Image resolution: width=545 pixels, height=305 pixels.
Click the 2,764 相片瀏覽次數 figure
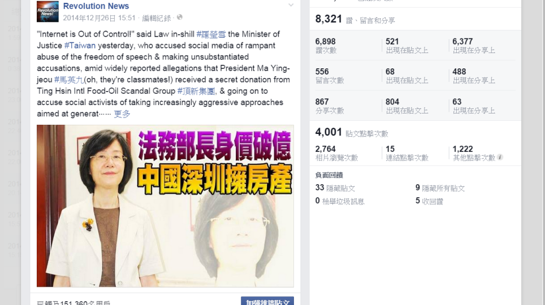(x=336, y=153)
